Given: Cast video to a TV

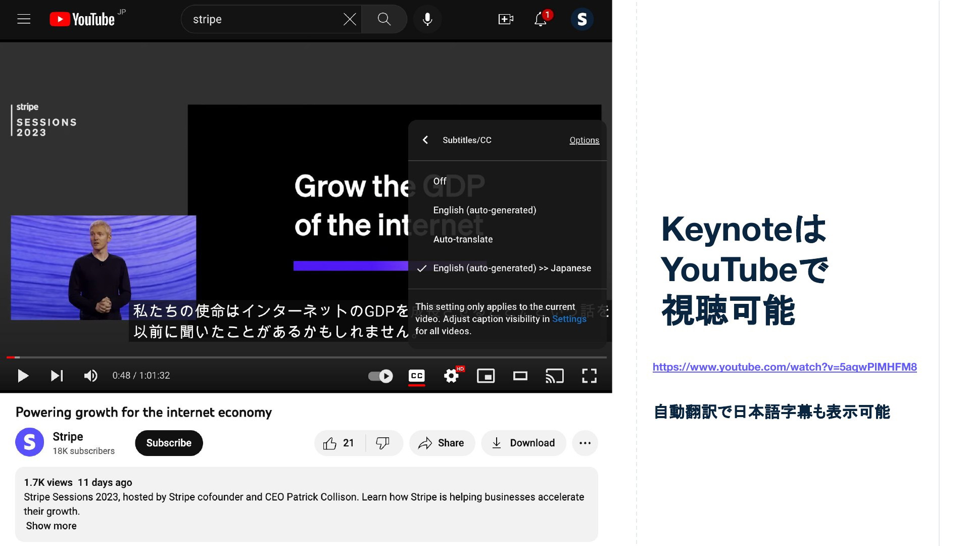Looking at the screenshot, I should 555,376.
